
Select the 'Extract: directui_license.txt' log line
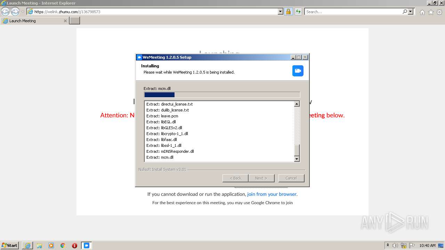pos(169,104)
